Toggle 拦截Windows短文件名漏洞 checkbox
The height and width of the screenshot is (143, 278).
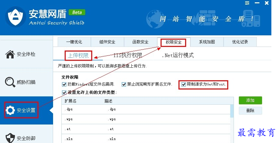coord(64,85)
